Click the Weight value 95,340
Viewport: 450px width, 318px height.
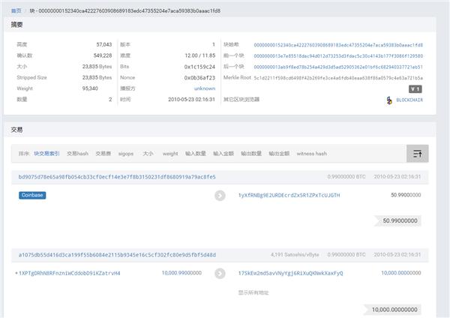90,88
